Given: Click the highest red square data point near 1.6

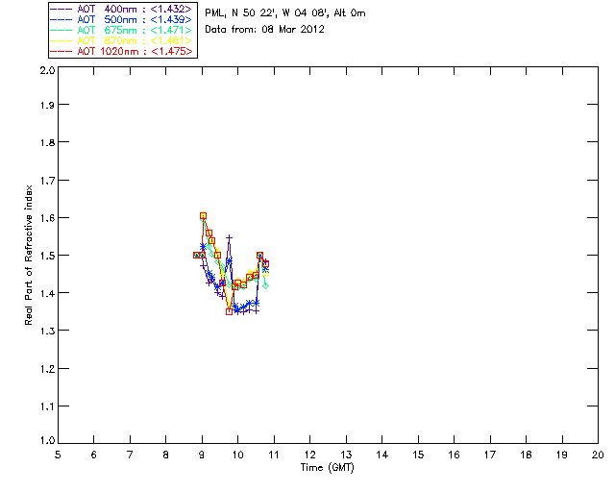Looking at the screenshot, I should [x=203, y=216].
